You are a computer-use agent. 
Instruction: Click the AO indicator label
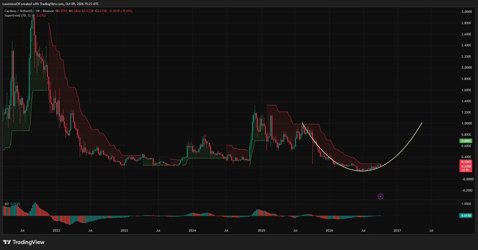(x=7, y=204)
